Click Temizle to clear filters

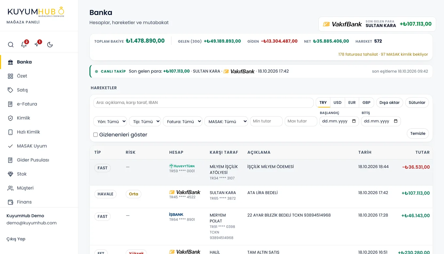click(x=418, y=134)
